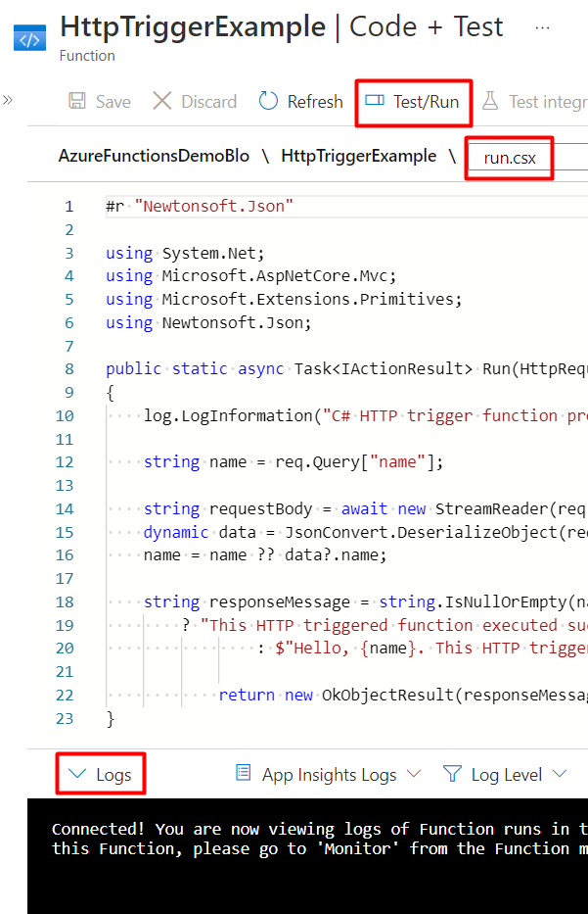Open the run.csx file dropdown
This screenshot has width=588, height=914.
click(527, 158)
